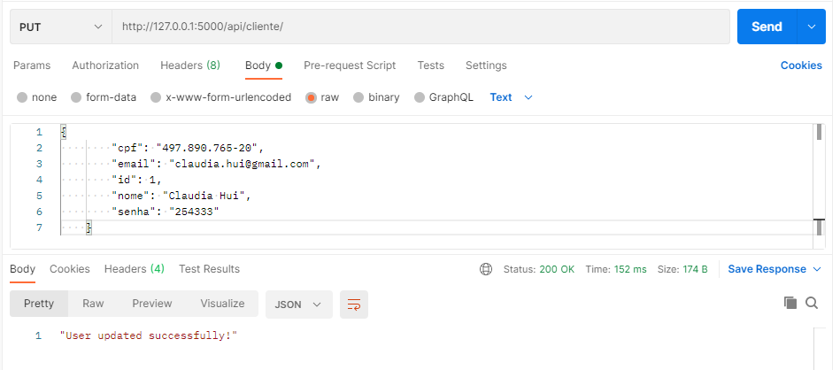
Task: Click the Status 200 OK text
Action: tap(539, 269)
